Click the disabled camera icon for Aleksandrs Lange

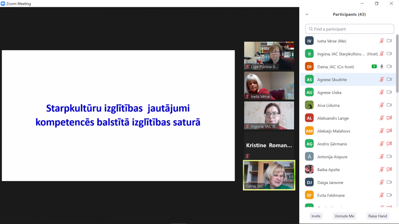point(389,118)
